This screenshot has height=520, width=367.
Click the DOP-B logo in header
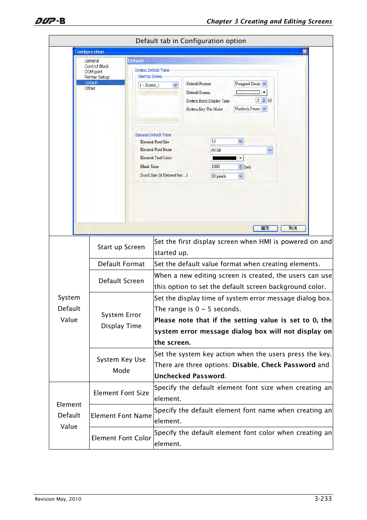coord(50,21)
